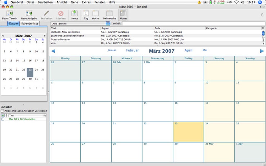Enable Abgeschlossene Aufgaben verstecken
Screen dimensions: 266x166
point(2,111)
